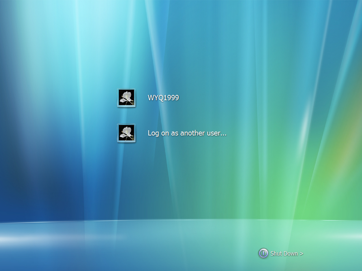Click the round power icon

tap(263, 253)
